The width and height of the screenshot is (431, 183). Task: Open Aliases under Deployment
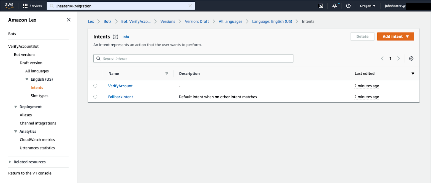pyautogui.click(x=26, y=115)
